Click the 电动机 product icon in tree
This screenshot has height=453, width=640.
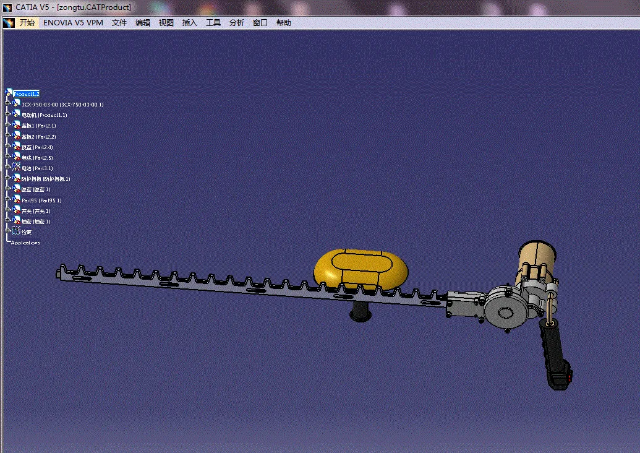[16, 114]
